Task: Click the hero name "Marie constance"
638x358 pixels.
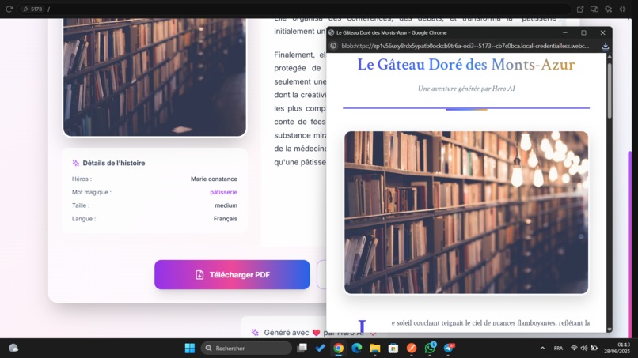Action: [214, 179]
